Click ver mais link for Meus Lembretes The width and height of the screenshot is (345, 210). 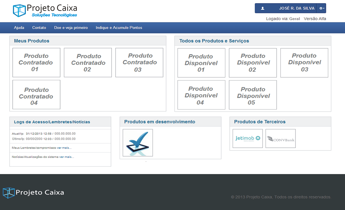click(x=64, y=148)
